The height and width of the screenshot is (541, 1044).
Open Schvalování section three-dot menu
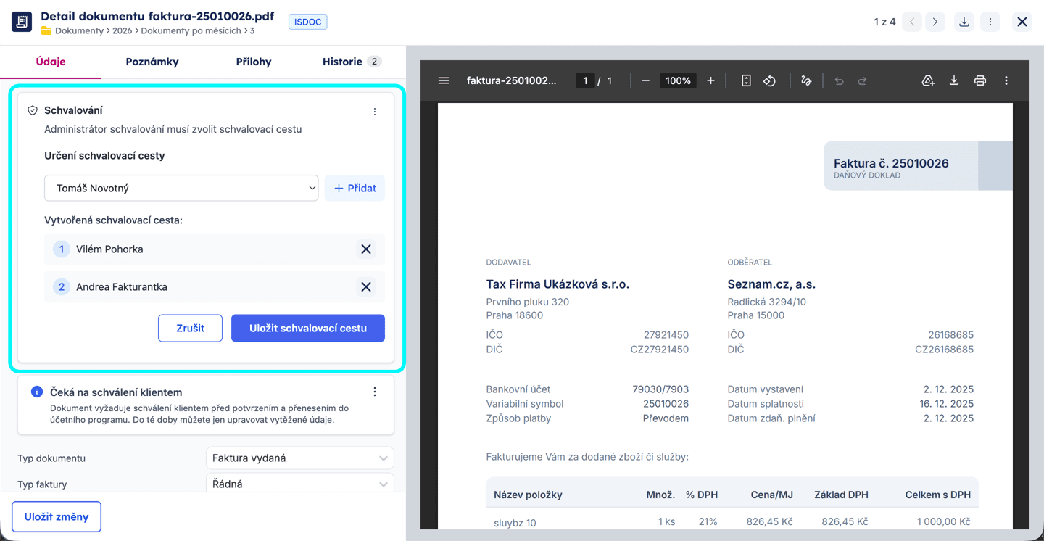point(375,112)
